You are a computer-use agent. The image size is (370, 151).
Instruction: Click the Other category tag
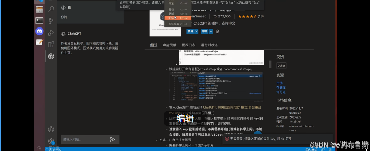pos(281,66)
